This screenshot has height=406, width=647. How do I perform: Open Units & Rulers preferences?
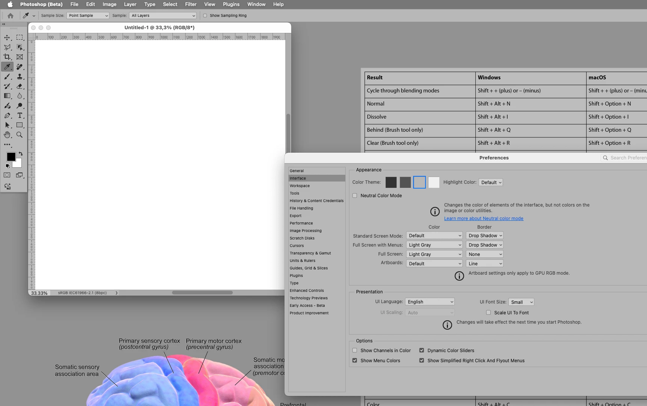(x=317, y=261)
